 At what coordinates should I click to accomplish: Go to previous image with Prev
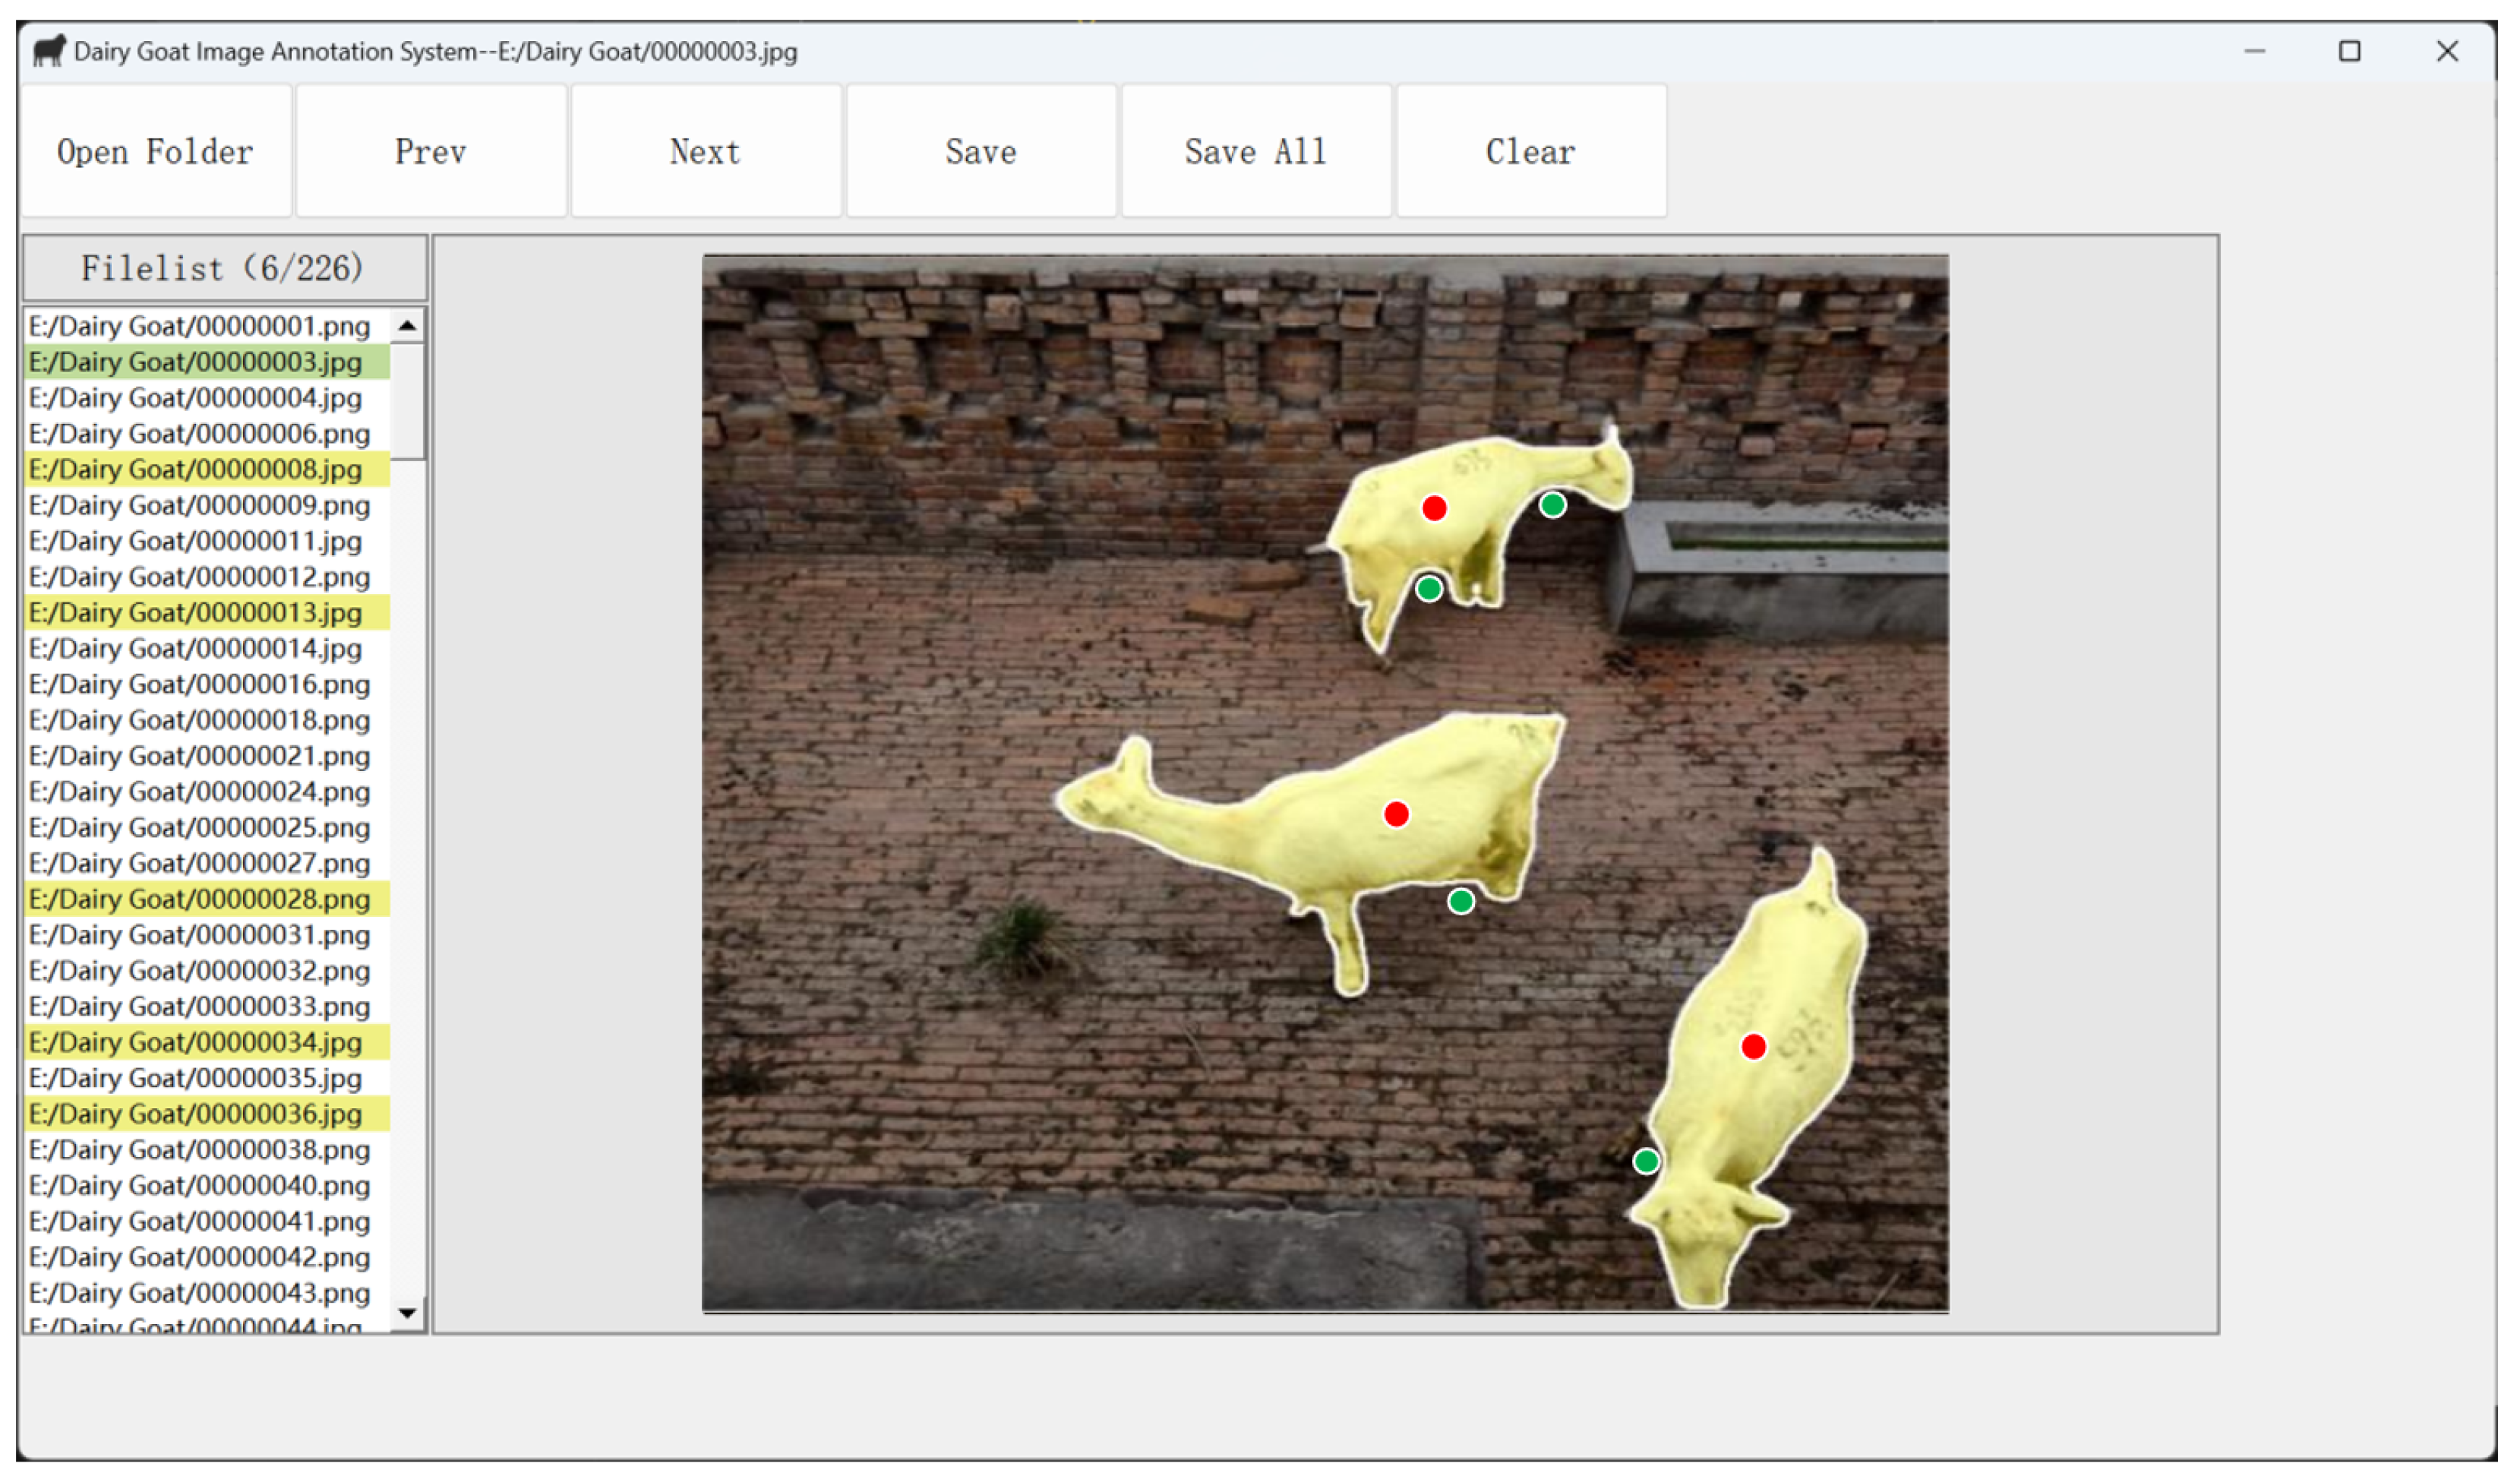pyautogui.click(x=431, y=152)
